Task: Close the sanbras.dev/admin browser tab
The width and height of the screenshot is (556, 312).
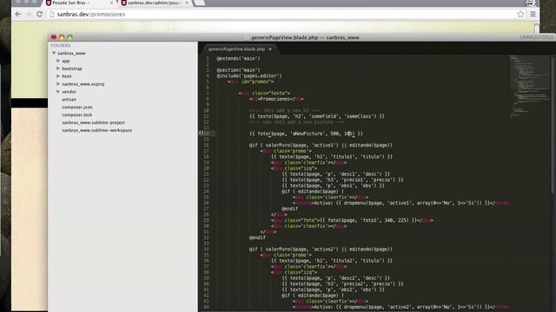Action: pyautogui.click(x=187, y=3)
